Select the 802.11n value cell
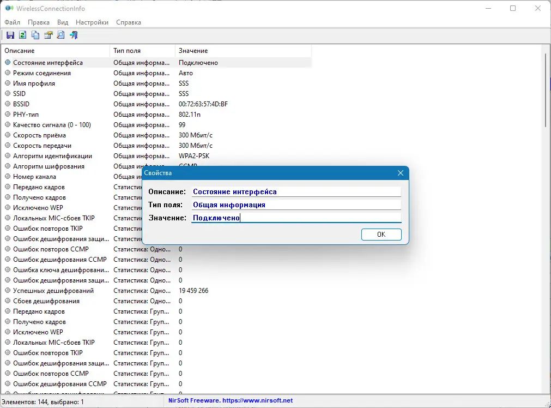 (190, 115)
